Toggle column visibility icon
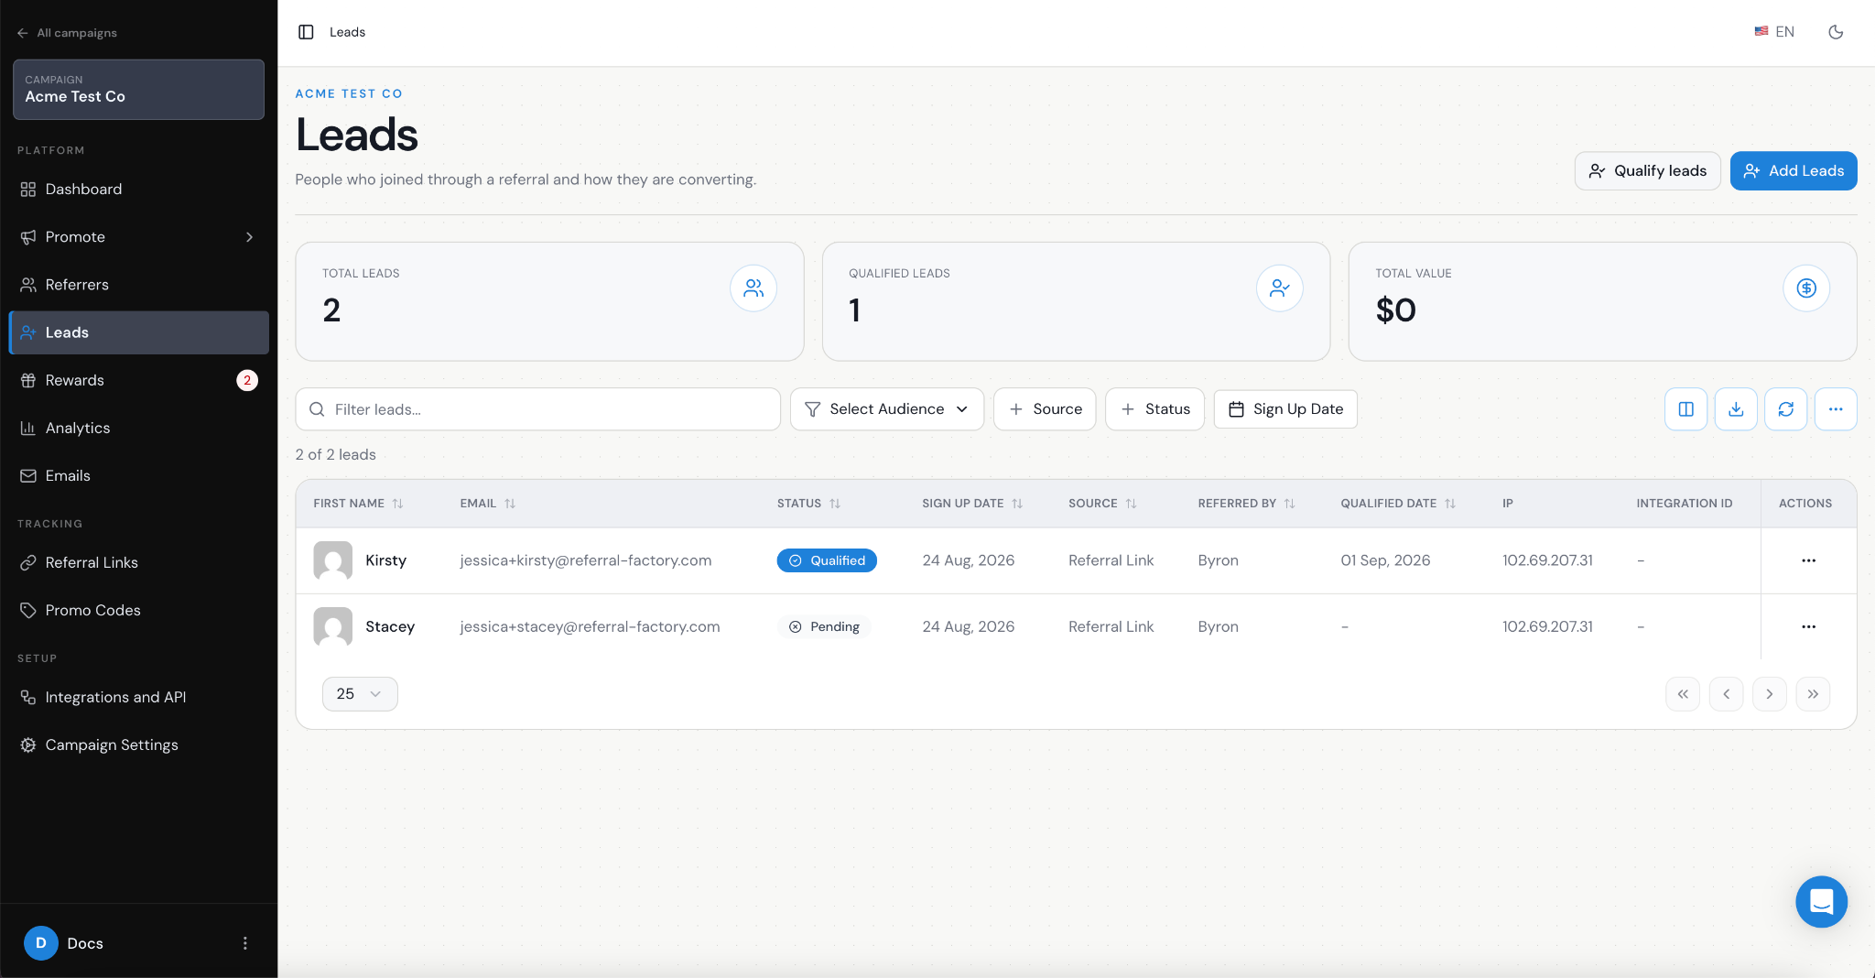Screen dimensions: 1875x978 (x=1685, y=409)
